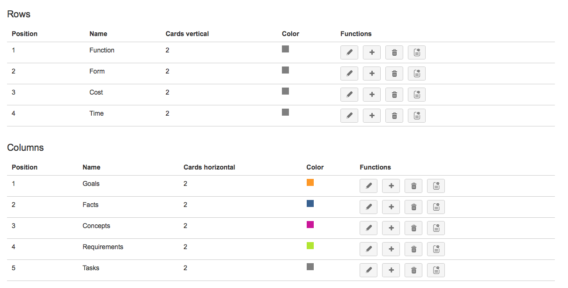This screenshot has width=568, height=288.
Task: Copy the Requirements column using clipboard icon
Action: (435, 249)
